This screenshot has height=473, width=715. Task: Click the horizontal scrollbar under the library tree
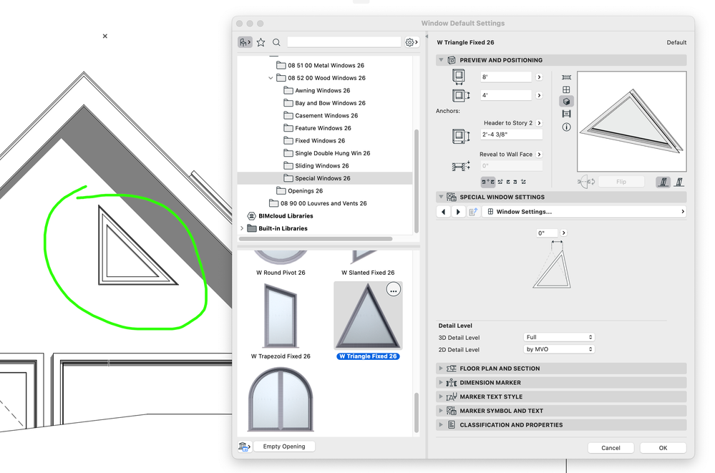[316, 238]
